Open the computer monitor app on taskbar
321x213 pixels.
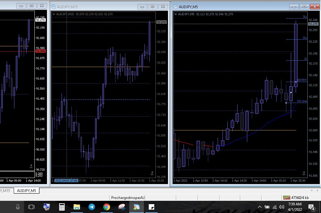[x=46, y=207]
